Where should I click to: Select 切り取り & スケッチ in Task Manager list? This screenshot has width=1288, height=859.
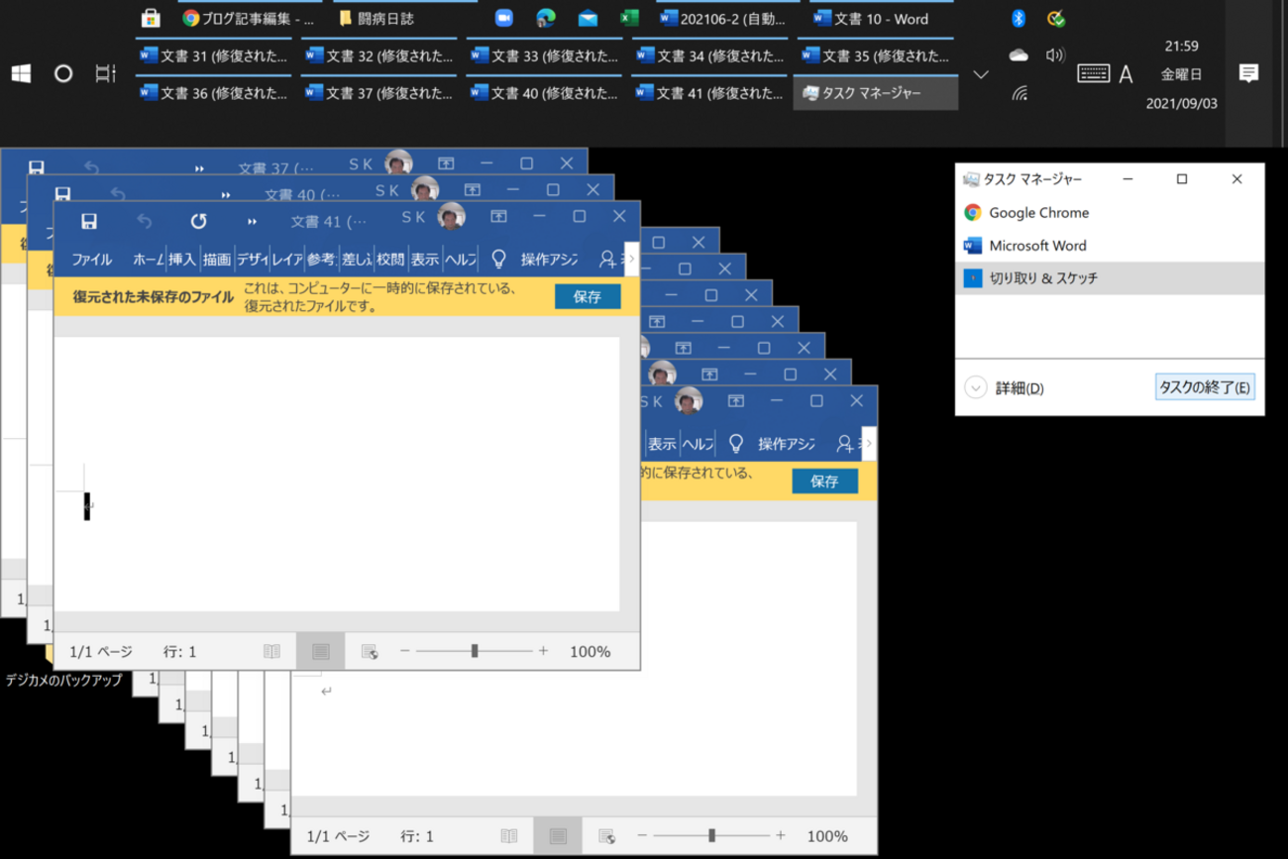[1110, 278]
